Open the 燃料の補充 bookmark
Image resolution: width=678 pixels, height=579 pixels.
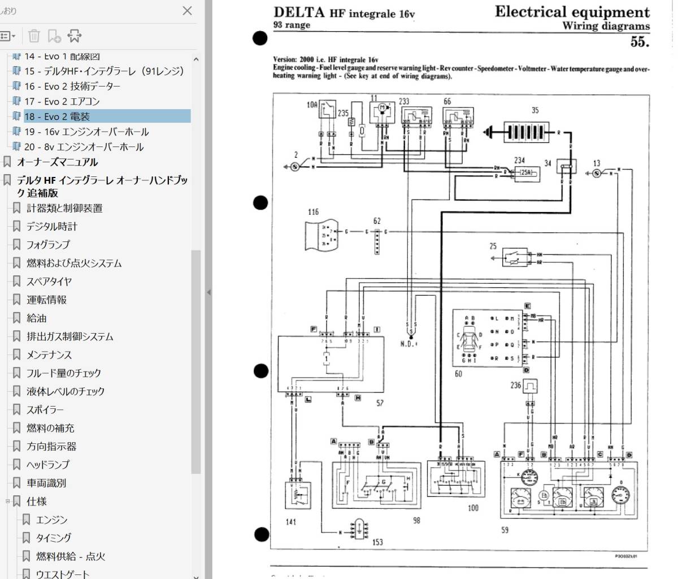click(51, 428)
